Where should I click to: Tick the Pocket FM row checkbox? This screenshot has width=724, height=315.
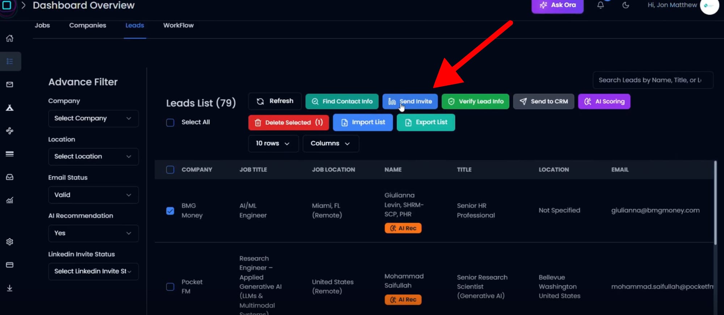170,287
